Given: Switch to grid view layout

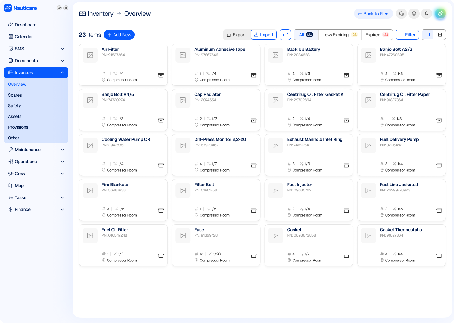Looking at the screenshot, I should [440, 35].
